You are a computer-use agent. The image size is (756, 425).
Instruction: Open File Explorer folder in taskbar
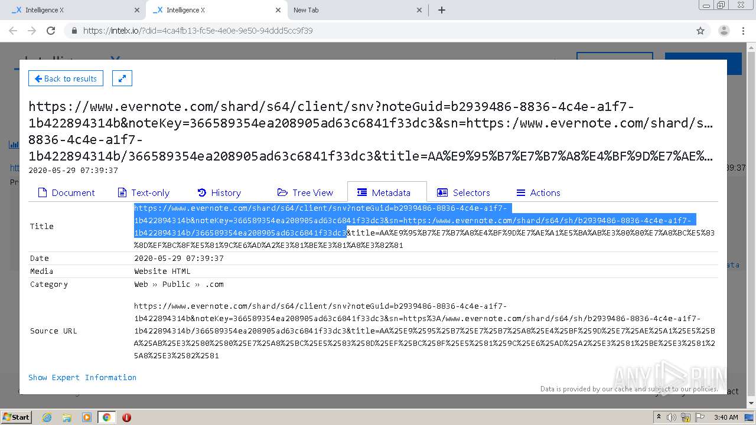[67, 417]
